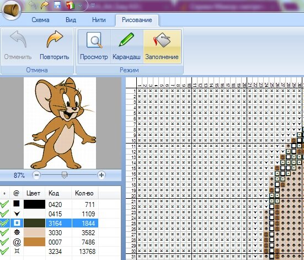Click the Повторить redo button
Viewport: 304px width, 260px height.
(x=54, y=46)
